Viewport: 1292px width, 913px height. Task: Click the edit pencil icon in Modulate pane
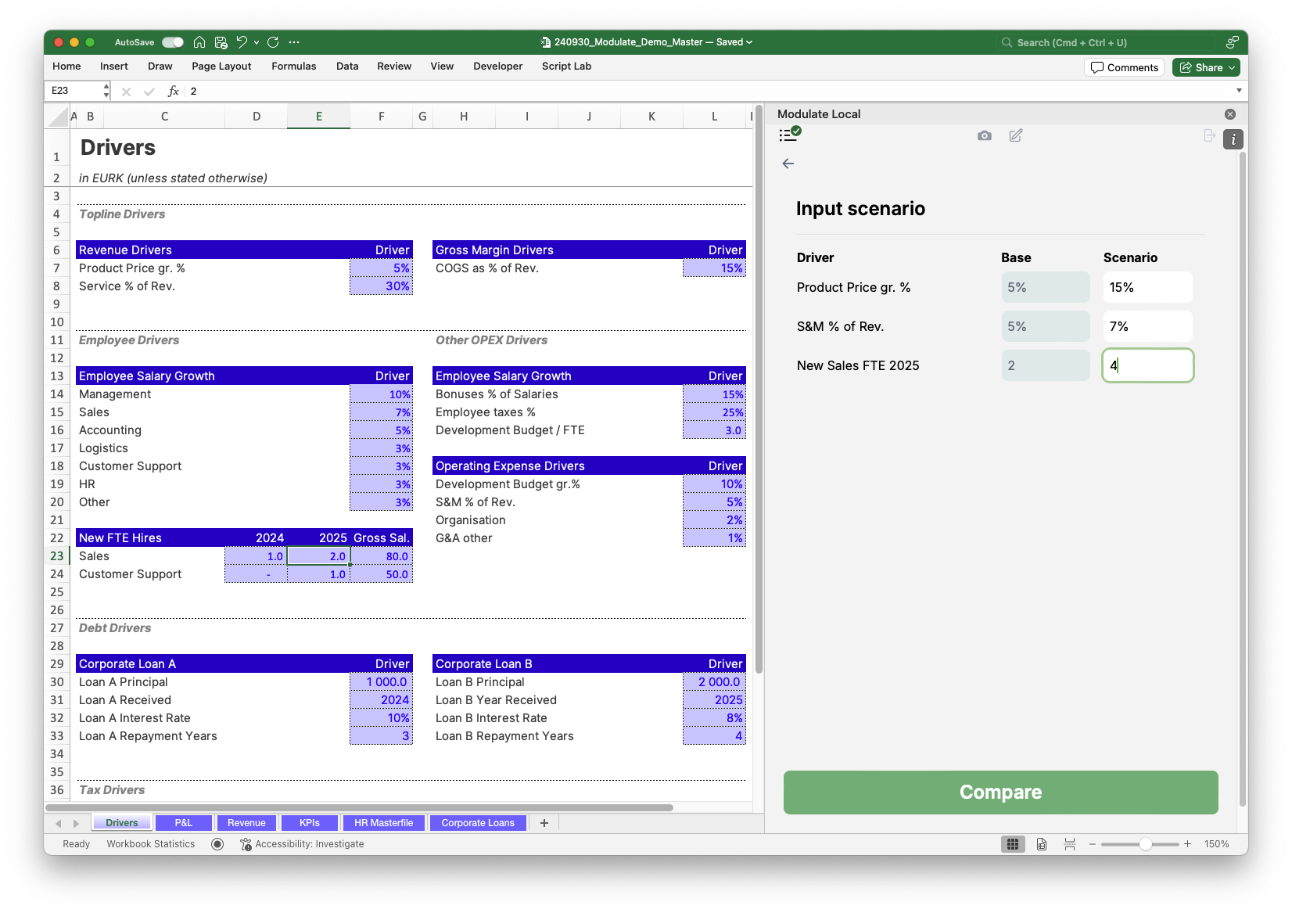(x=1016, y=135)
